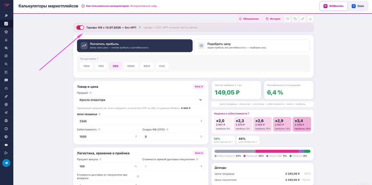Click the pink Комиссия segment of cost bar
This screenshot has width=372, height=185.
coord(277,151)
